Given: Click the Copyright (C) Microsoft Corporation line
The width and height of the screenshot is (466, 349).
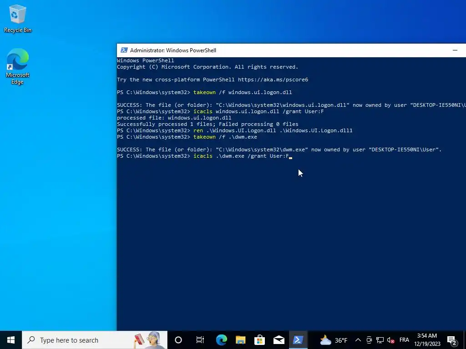Looking at the screenshot, I should click(x=208, y=67).
